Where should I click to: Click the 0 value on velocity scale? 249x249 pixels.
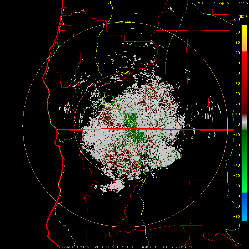(x=239, y=124)
